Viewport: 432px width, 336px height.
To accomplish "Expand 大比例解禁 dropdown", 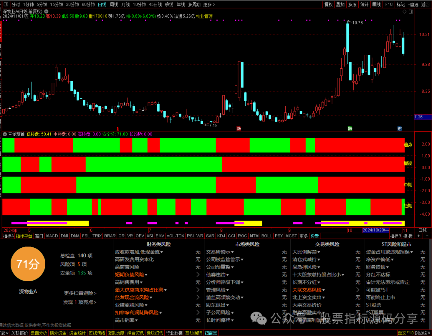I will pos(319,252).
